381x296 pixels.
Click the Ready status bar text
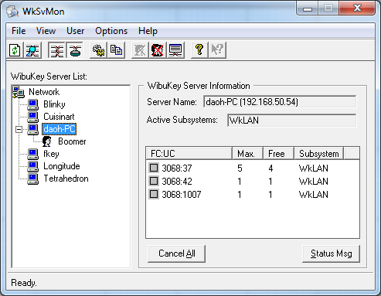click(x=24, y=283)
